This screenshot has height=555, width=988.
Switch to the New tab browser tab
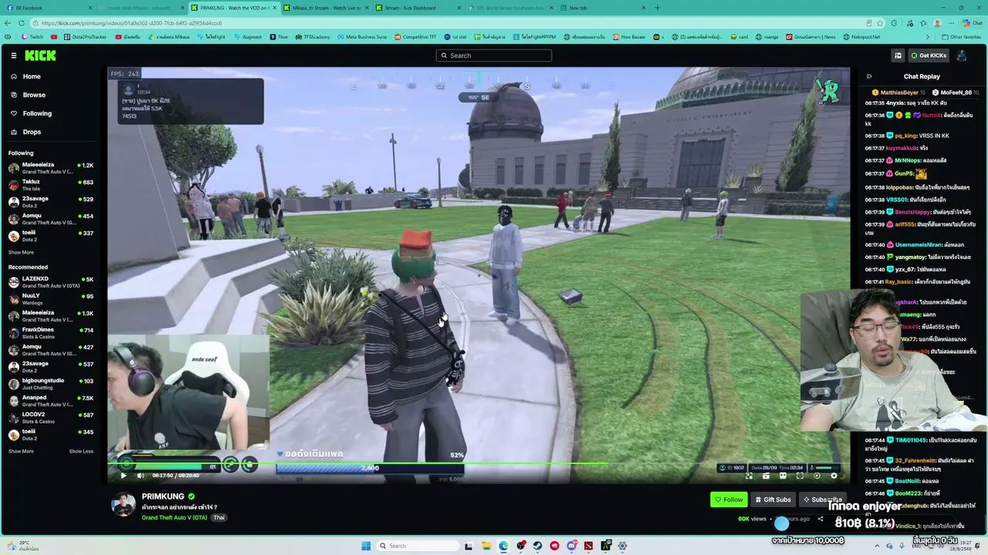tap(602, 8)
